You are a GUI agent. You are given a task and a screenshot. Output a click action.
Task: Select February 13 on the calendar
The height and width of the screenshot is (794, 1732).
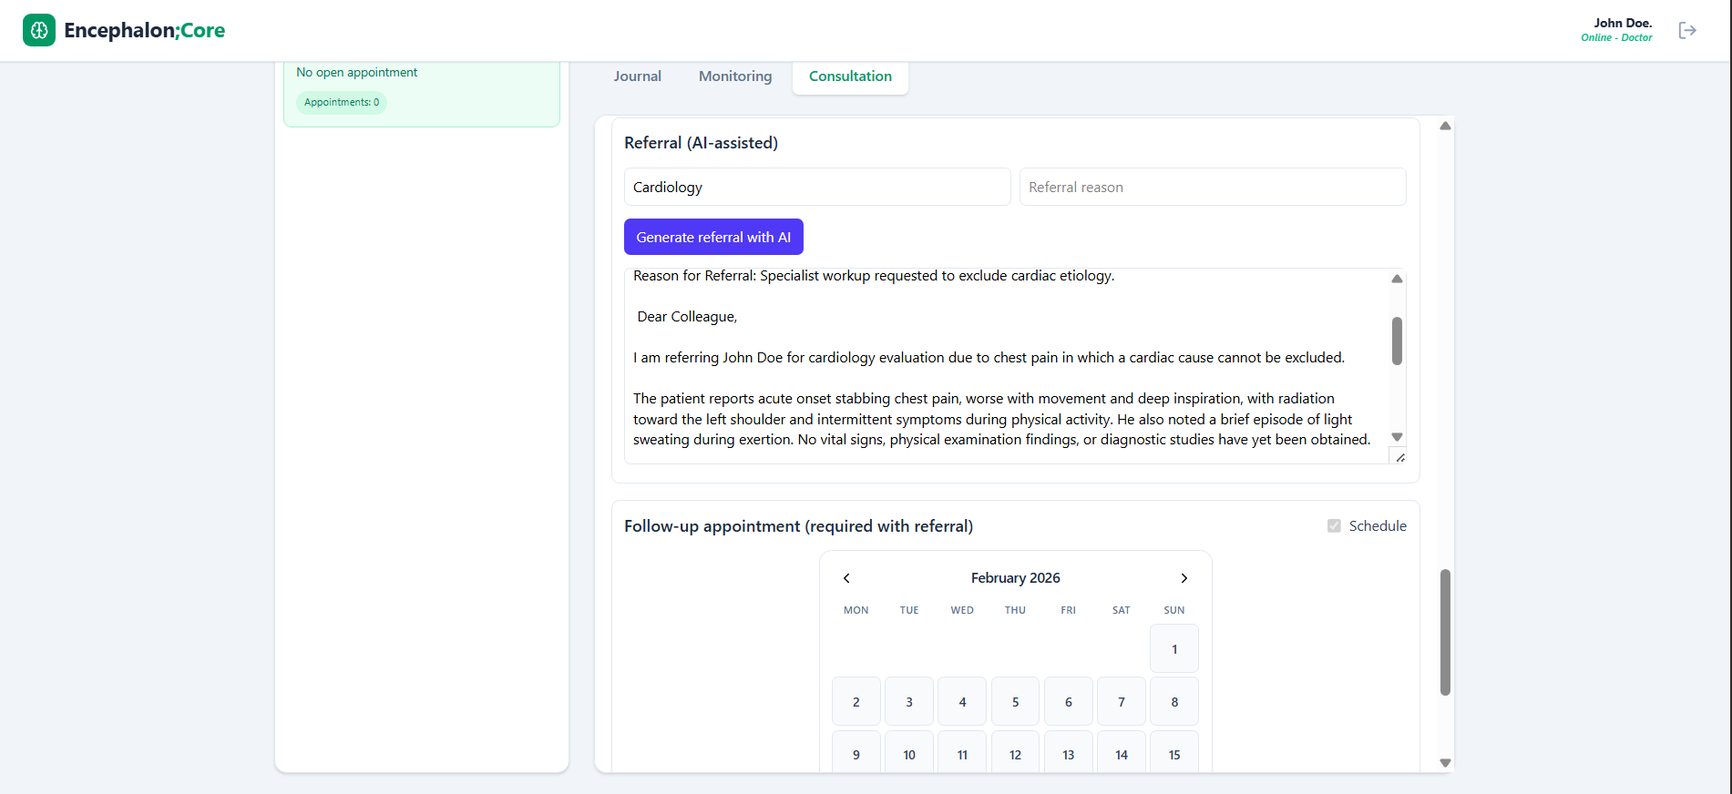pos(1068,755)
